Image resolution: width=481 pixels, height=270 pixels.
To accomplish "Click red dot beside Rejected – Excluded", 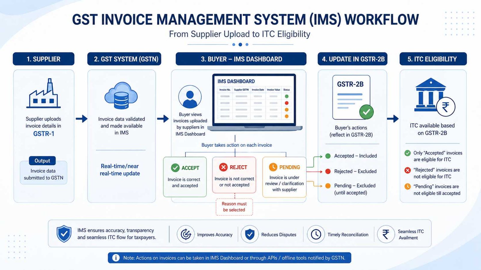I will click(328, 171).
